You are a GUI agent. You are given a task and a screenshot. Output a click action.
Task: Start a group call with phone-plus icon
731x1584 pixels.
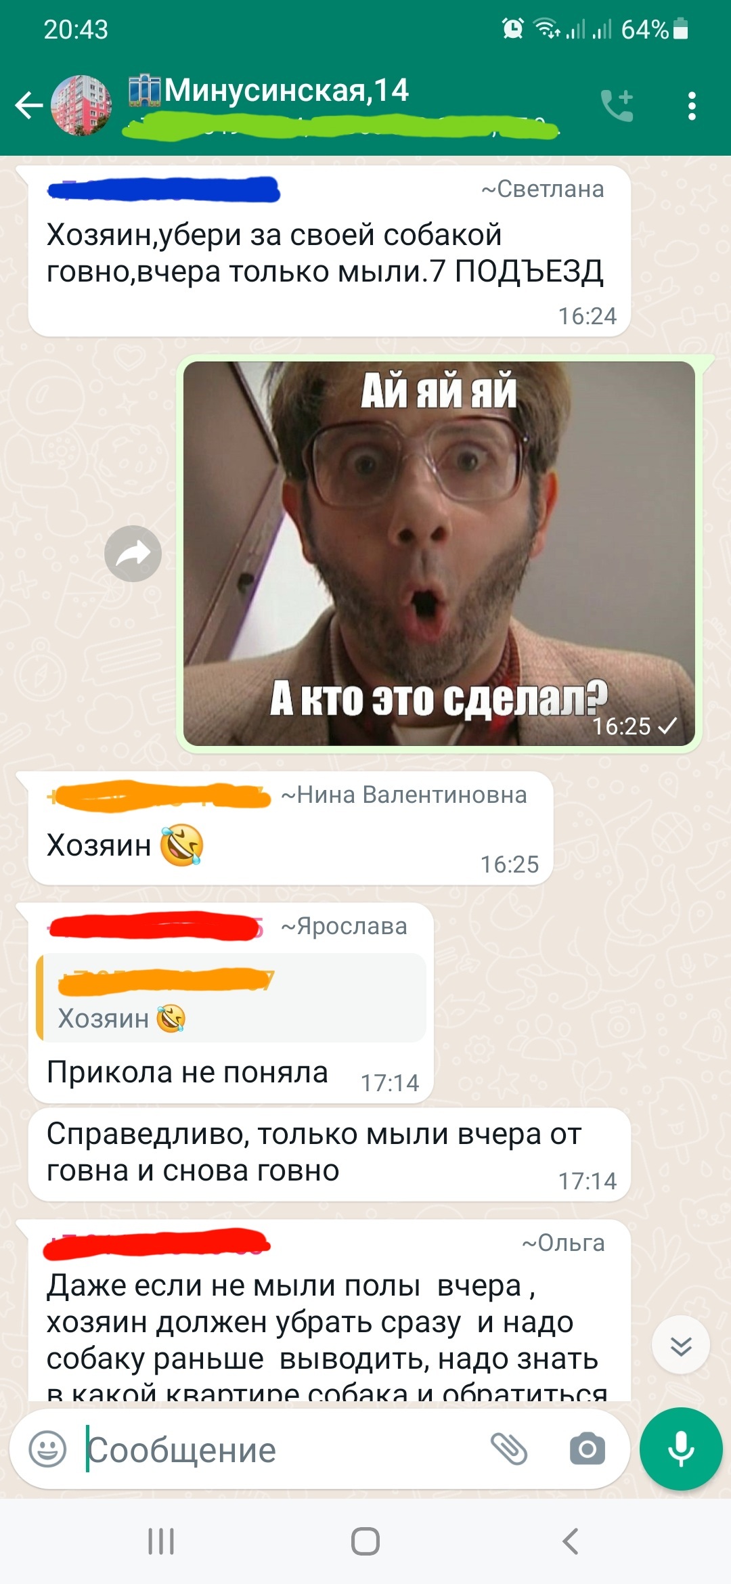point(617,106)
